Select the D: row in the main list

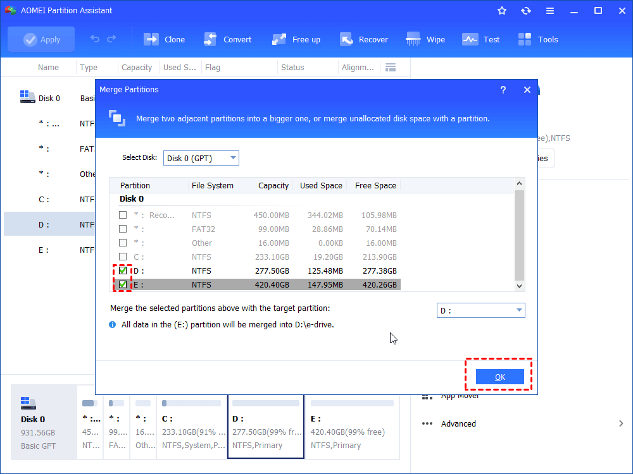[49, 224]
